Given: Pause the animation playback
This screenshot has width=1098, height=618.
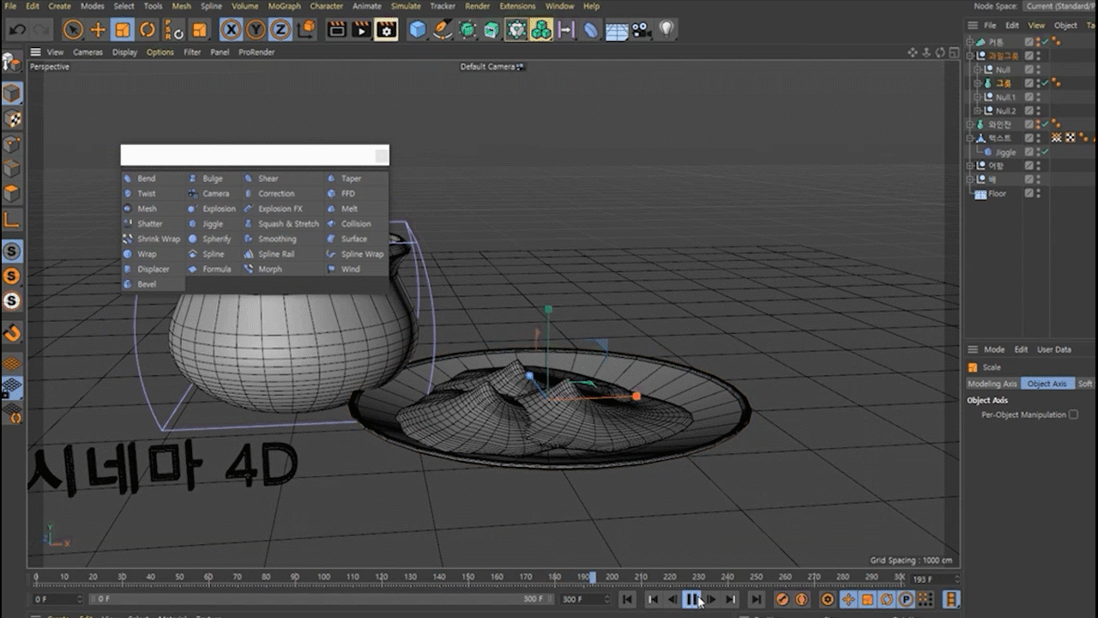Looking at the screenshot, I should [x=691, y=599].
